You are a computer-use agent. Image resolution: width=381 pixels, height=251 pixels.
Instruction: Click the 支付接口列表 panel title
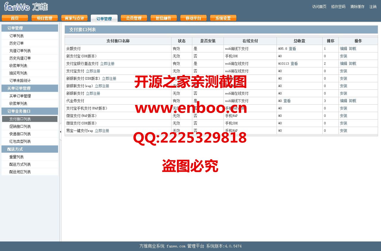point(82,30)
